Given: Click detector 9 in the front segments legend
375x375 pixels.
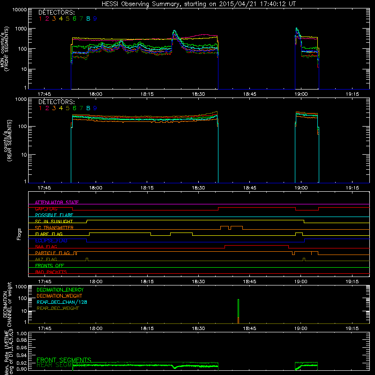Looking at the screenshot, I should 95,19.
